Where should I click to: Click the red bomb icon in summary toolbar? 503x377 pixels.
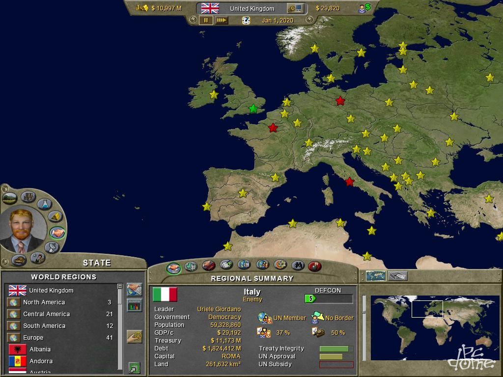tap(314, 266)
